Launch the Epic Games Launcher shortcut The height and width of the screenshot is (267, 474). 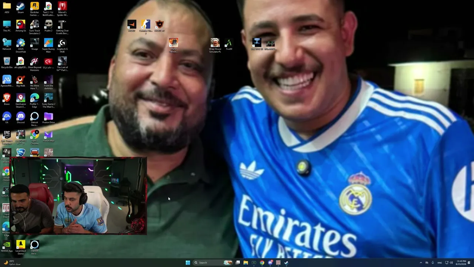click(7, 137)
